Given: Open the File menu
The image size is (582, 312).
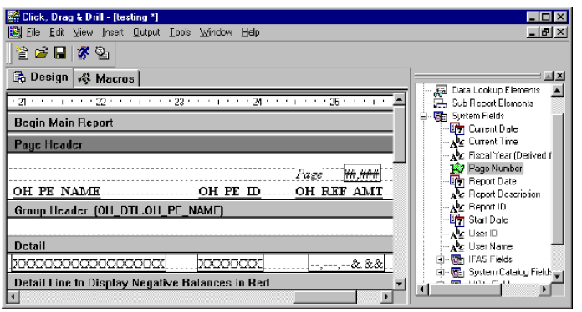Looking at the screenshot, I should click(x=33, y=33).
